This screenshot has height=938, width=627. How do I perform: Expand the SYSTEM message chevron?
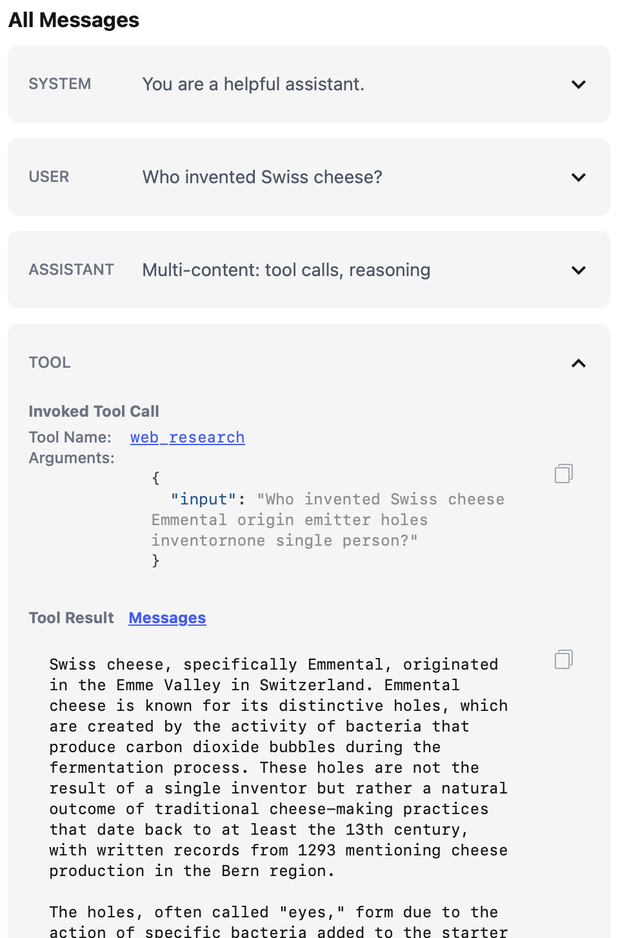coord(579,85)
